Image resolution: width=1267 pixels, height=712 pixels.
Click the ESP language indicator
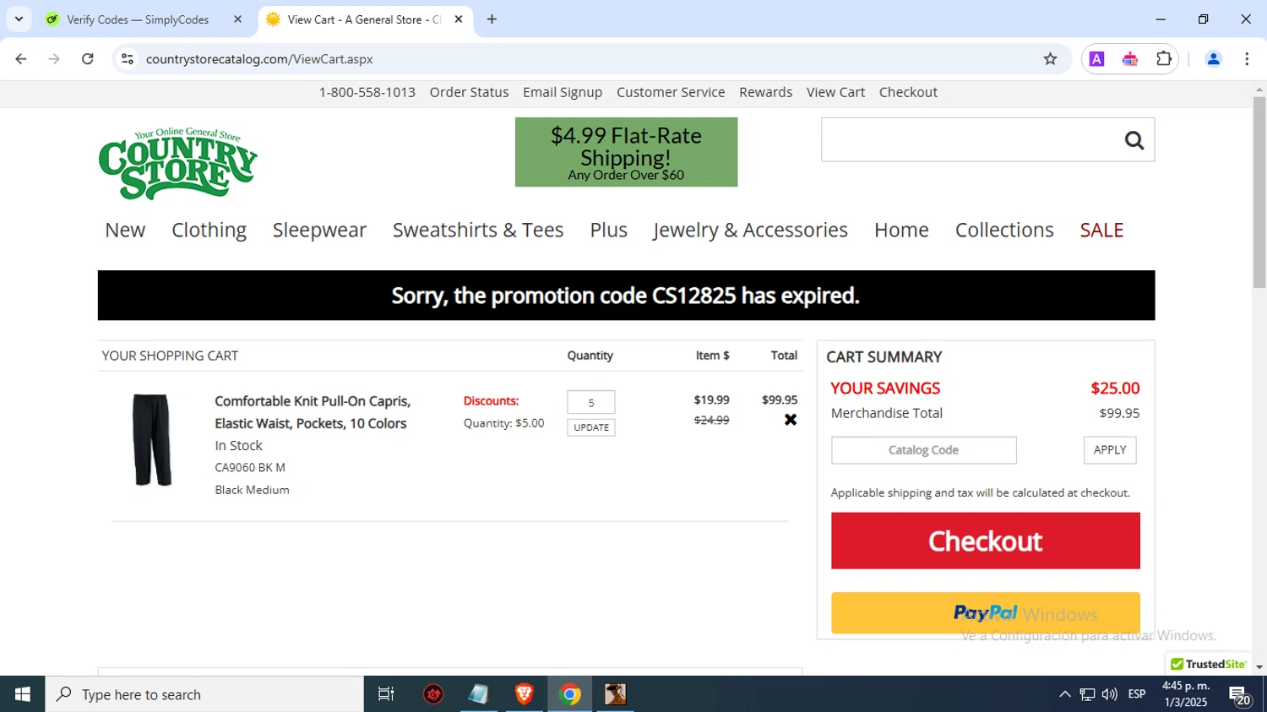1137,694
